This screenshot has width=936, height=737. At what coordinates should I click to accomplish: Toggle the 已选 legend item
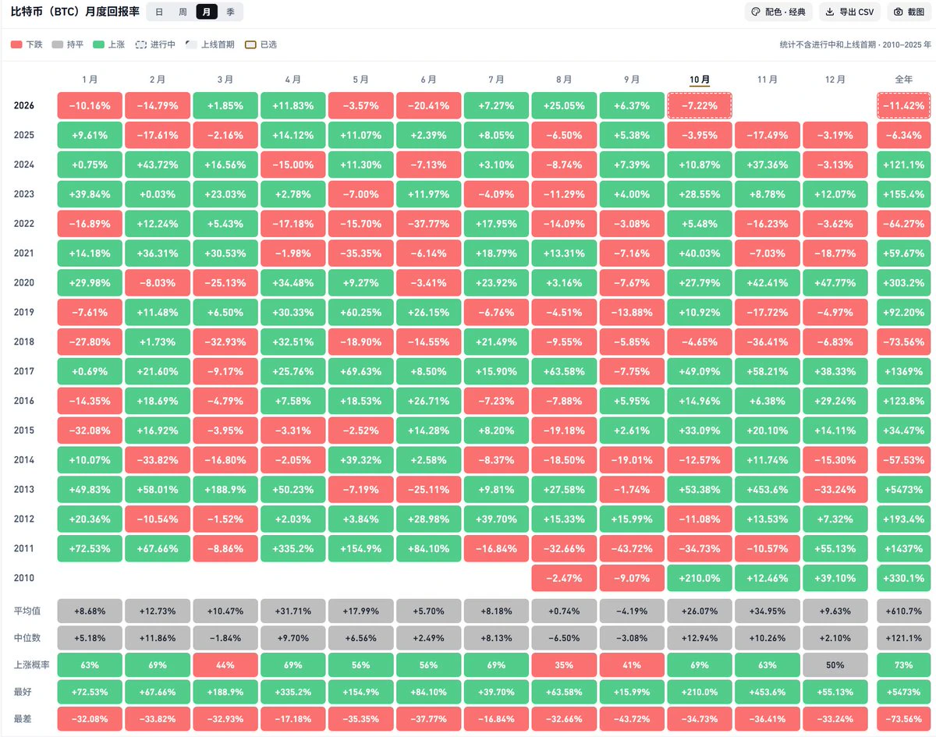(261, 44)
